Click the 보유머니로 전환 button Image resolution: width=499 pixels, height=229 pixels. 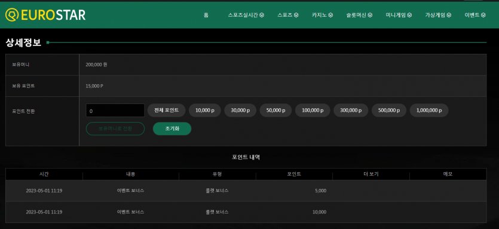(115, 129)
